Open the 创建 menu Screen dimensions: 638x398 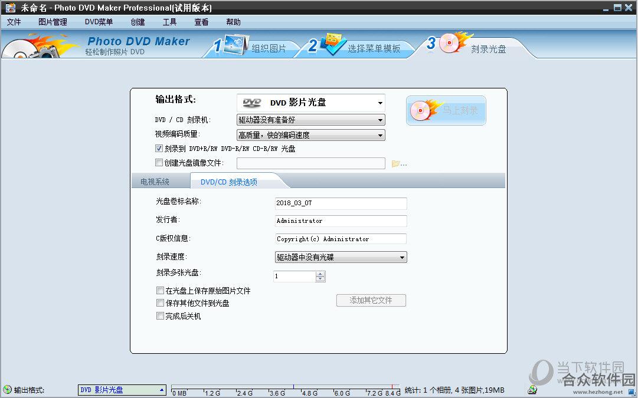(138, 22)
